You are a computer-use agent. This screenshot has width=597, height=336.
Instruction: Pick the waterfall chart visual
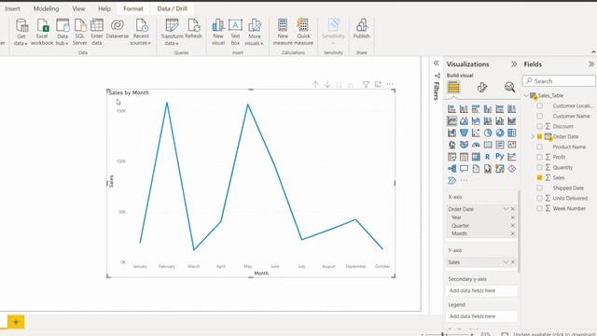click(451, 133)
